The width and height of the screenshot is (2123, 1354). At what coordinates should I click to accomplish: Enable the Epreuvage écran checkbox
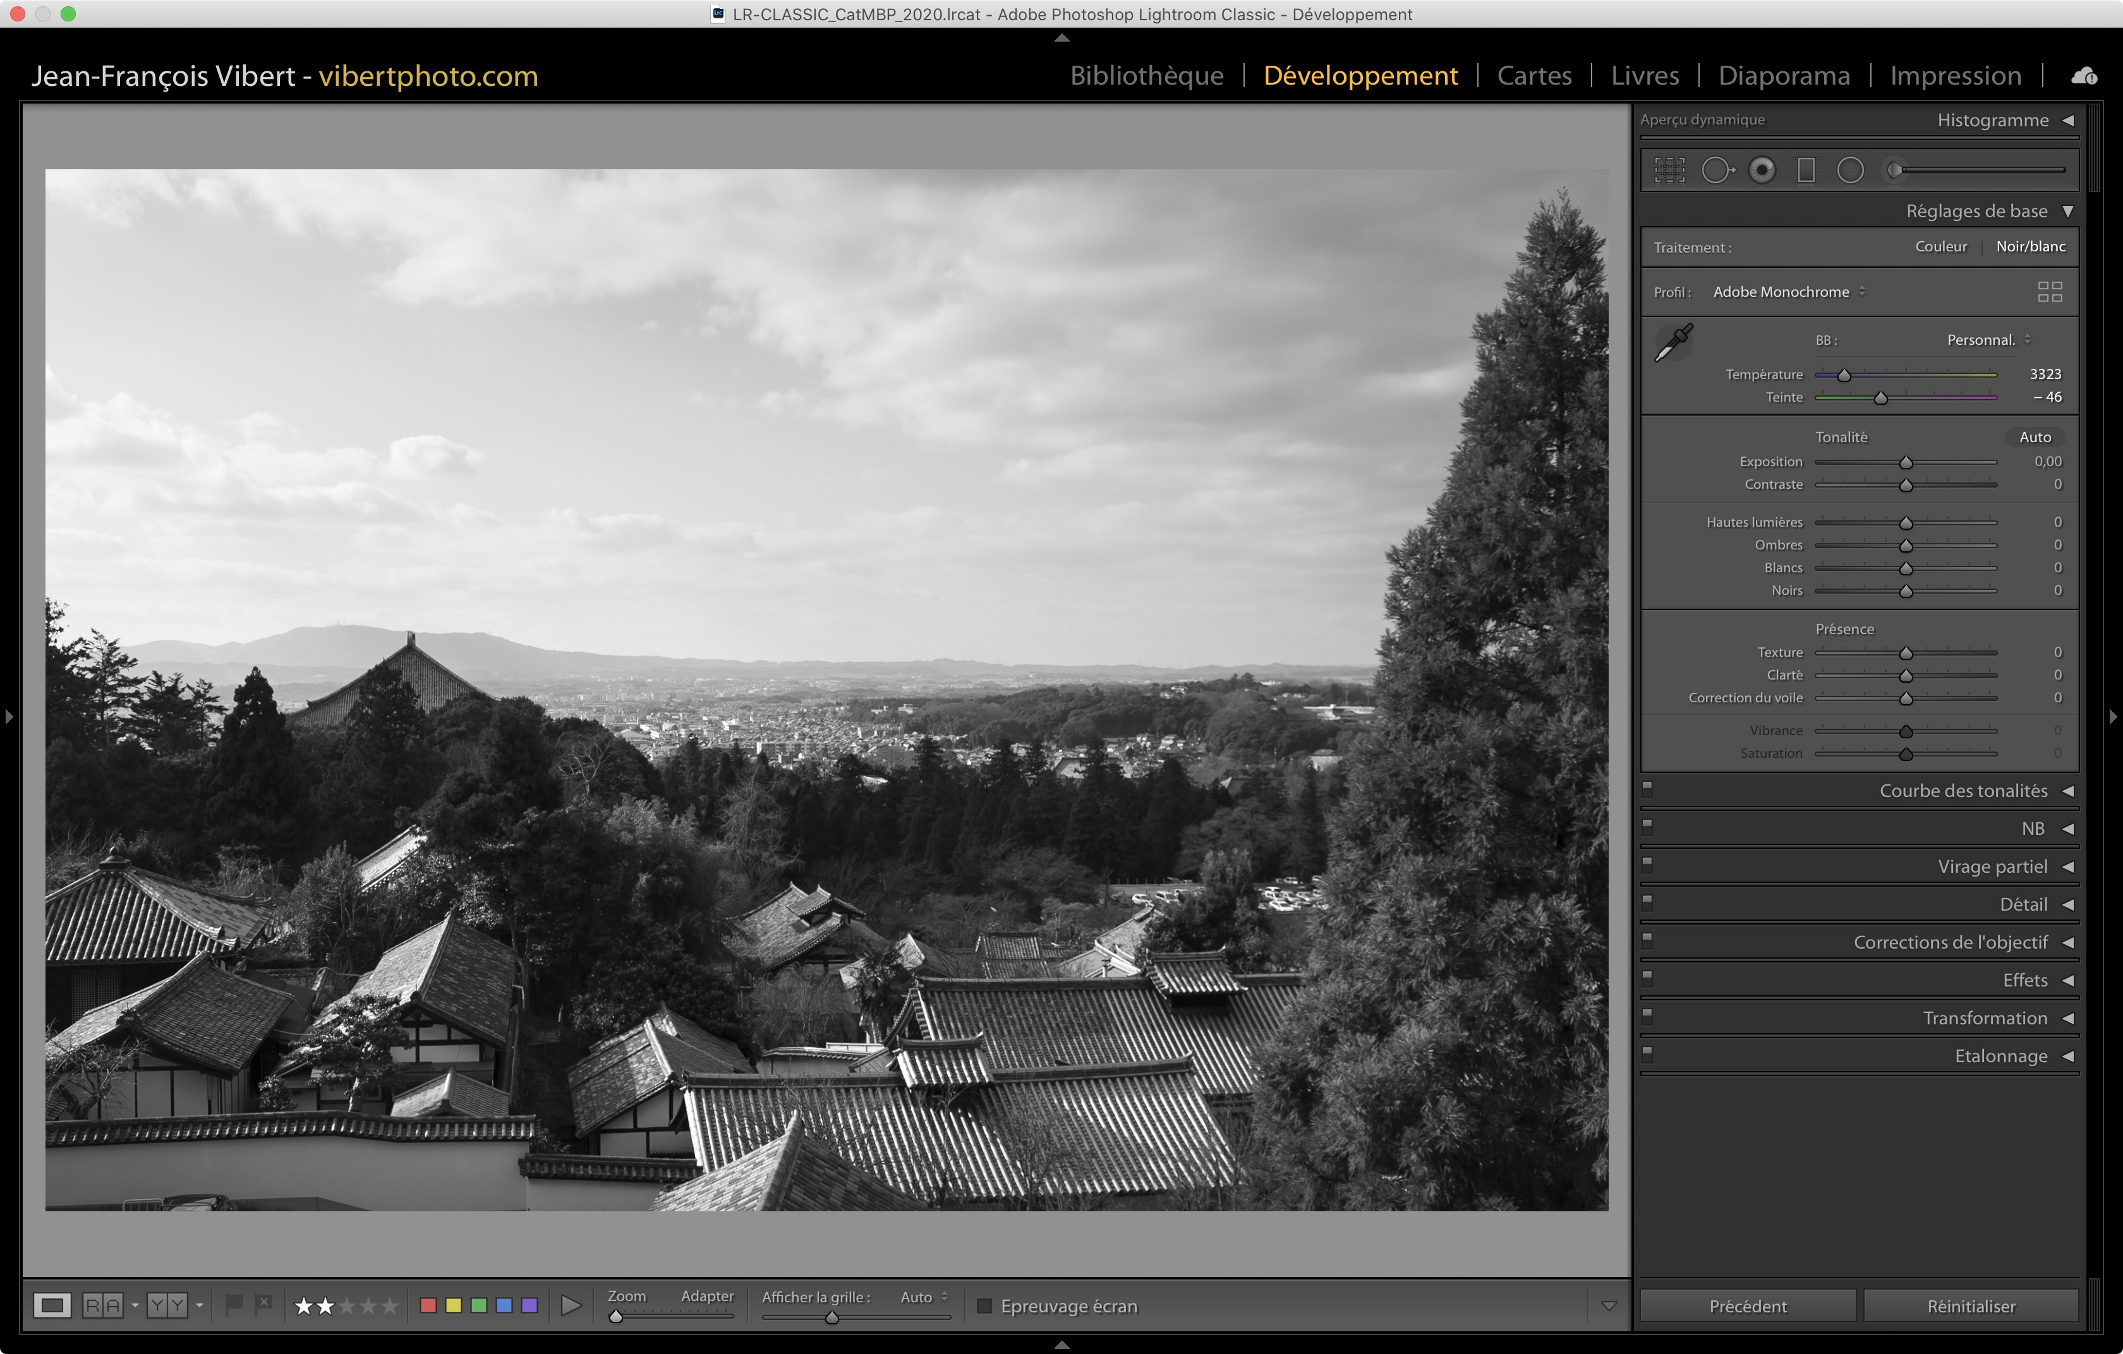point(985,1305)
